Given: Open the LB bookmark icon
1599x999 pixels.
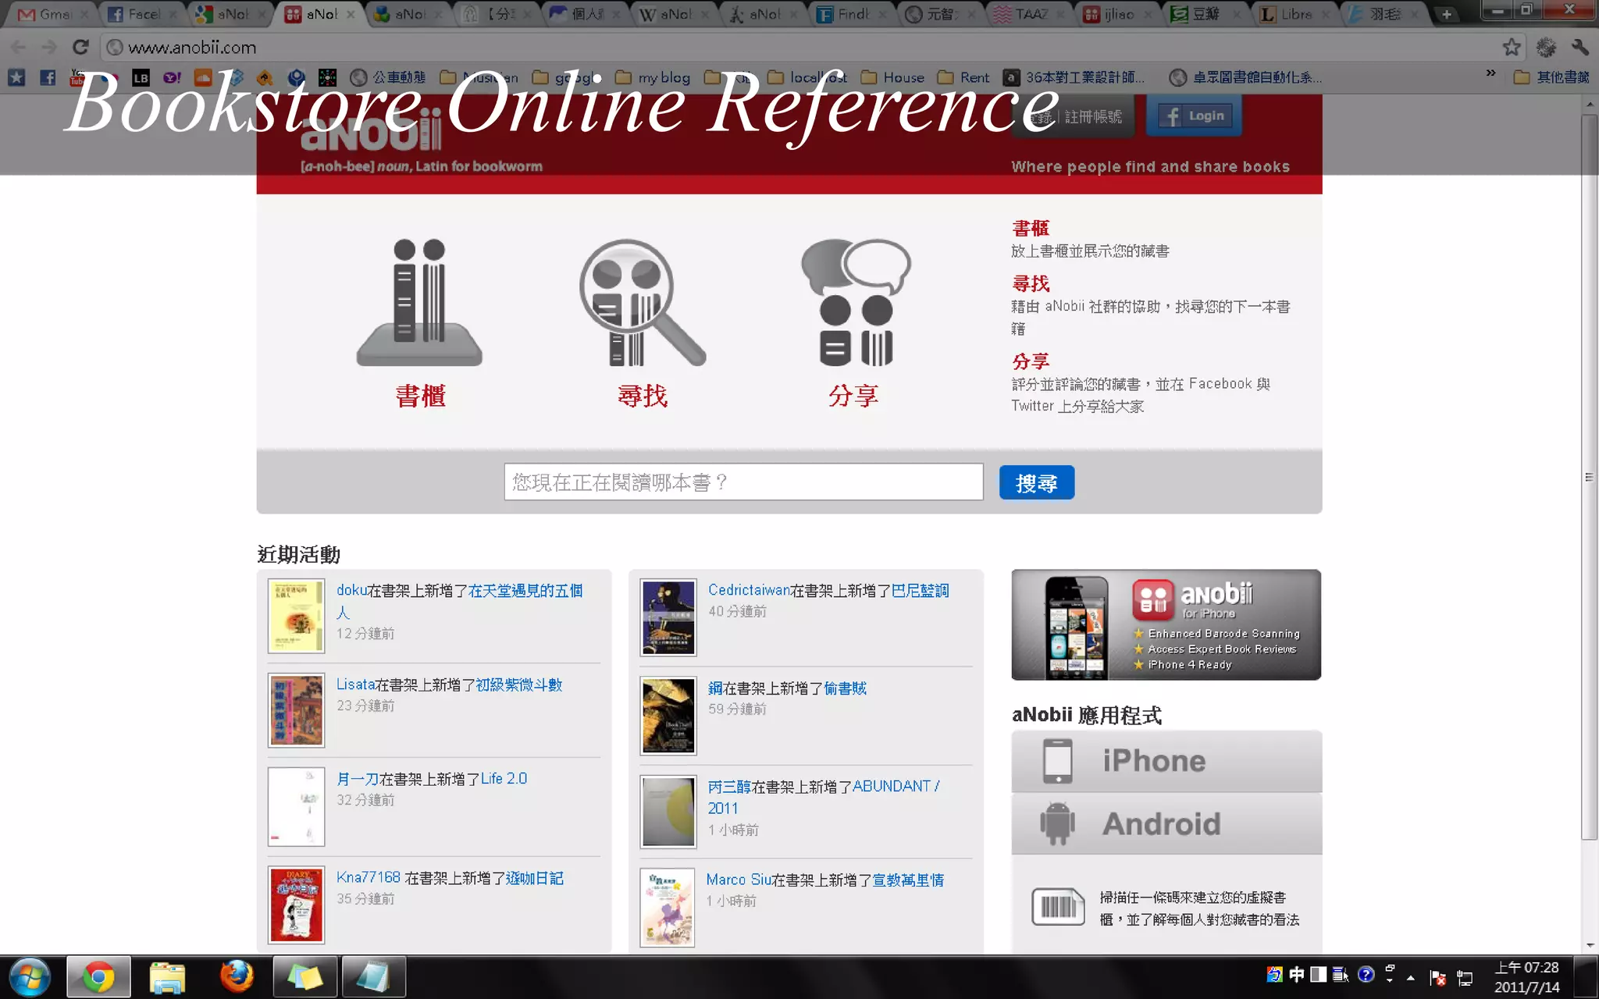Looking at the screenshot, I should [141, 77].
